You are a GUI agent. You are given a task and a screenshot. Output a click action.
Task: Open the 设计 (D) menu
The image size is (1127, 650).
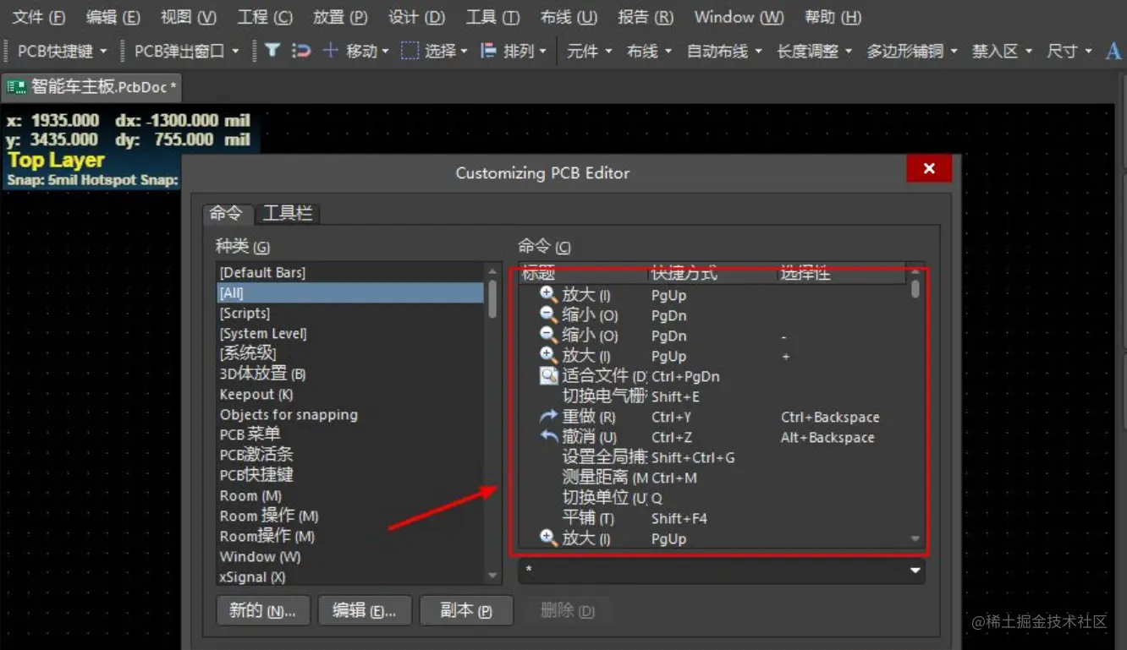pyautogui.click(x=416, y=17)
